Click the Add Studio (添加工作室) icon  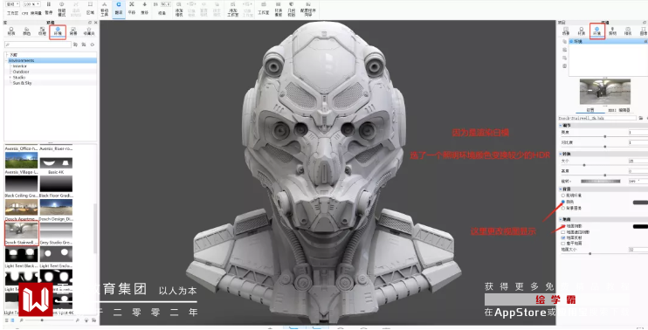pos(233,8)
